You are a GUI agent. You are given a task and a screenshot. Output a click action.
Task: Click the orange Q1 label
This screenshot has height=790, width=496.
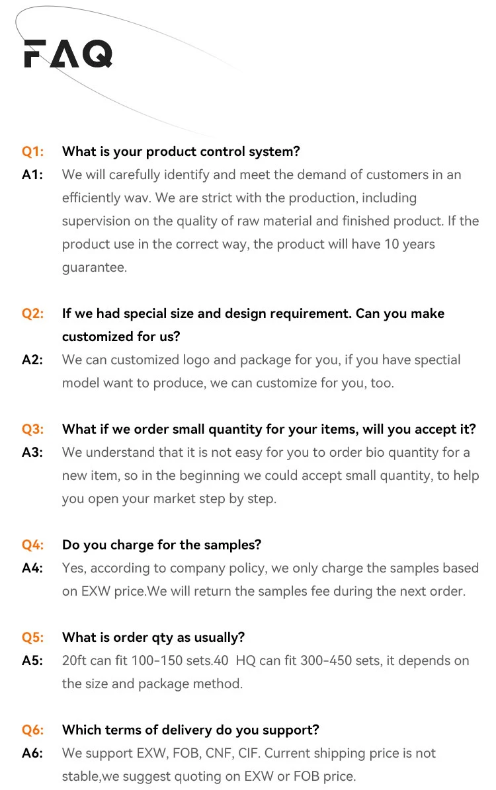(x=33, y=152)
